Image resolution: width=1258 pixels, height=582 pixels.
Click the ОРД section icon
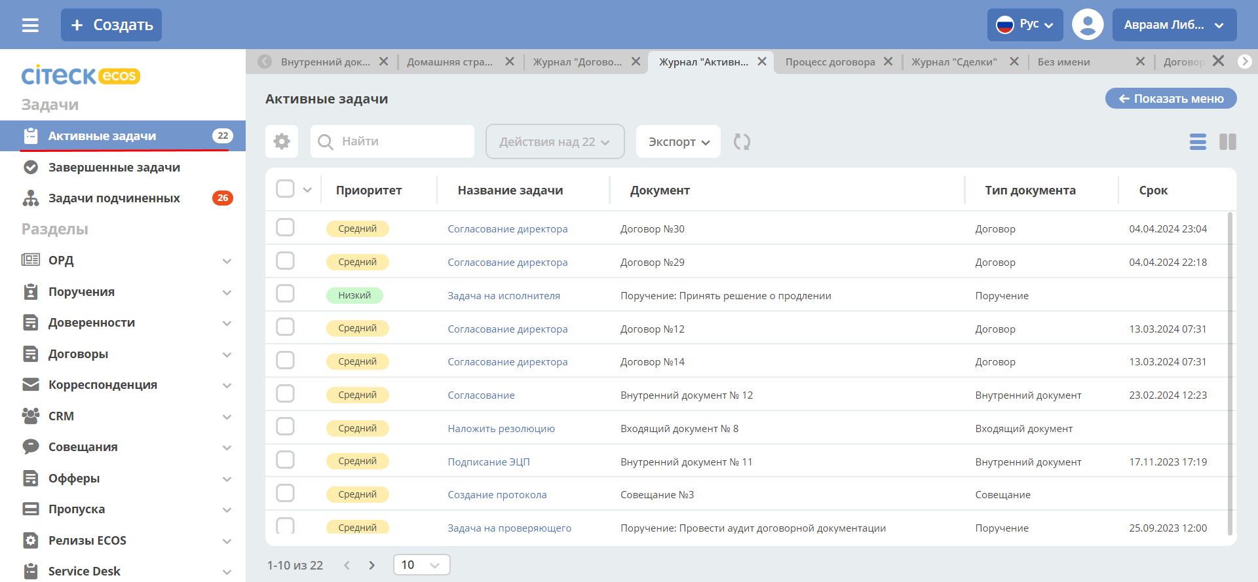31,260
